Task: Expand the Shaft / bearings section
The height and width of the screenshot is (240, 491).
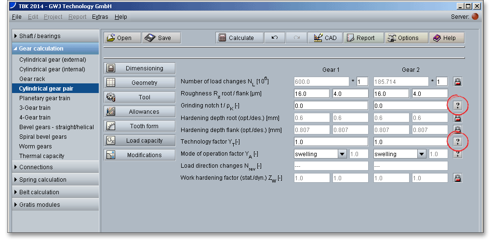Action: tap(55, 36)
